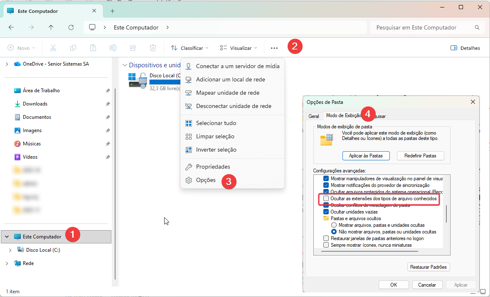Open the Classificar dropdown

coord(190,48)
